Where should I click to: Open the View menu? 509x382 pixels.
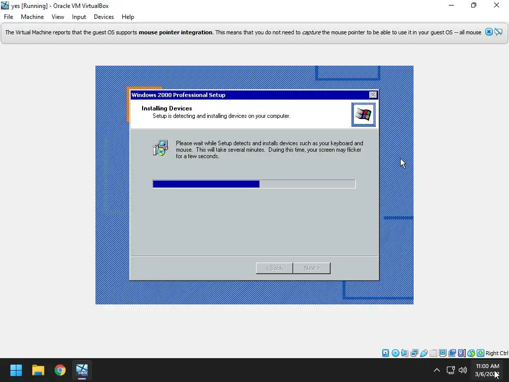[x=58, y=17]
